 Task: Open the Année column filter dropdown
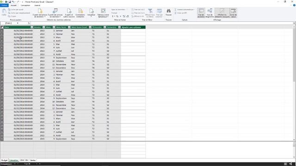(43, 27)
